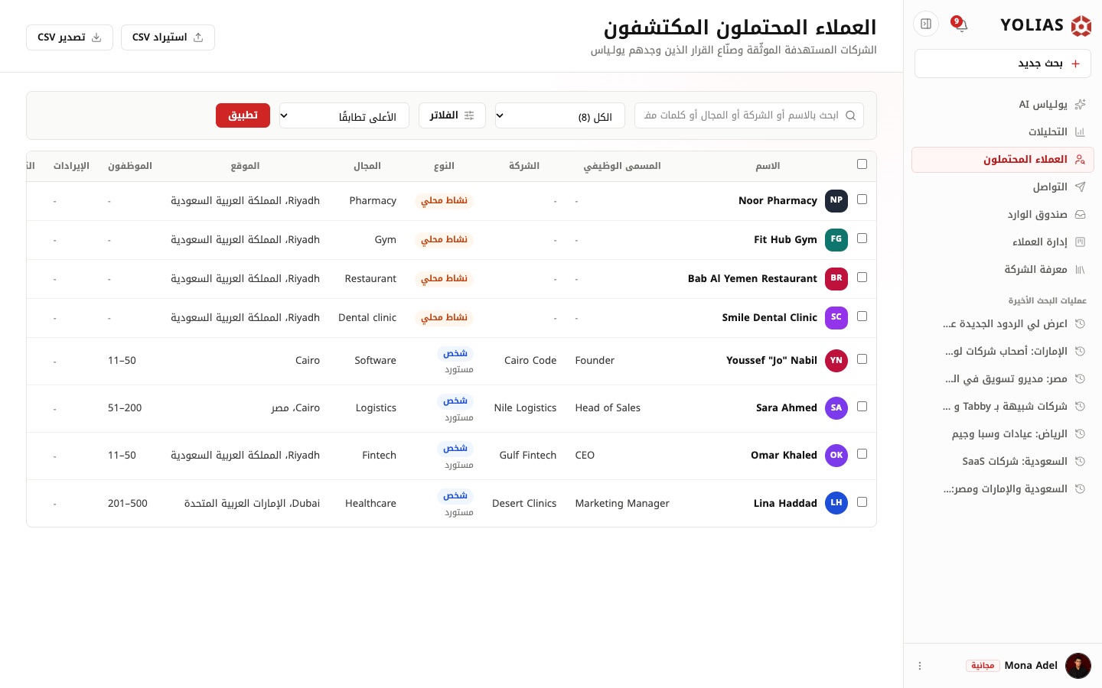Click BR avatar for Bab Al Yemen Restaurant
1102x688 pixels.
[836, 278]
